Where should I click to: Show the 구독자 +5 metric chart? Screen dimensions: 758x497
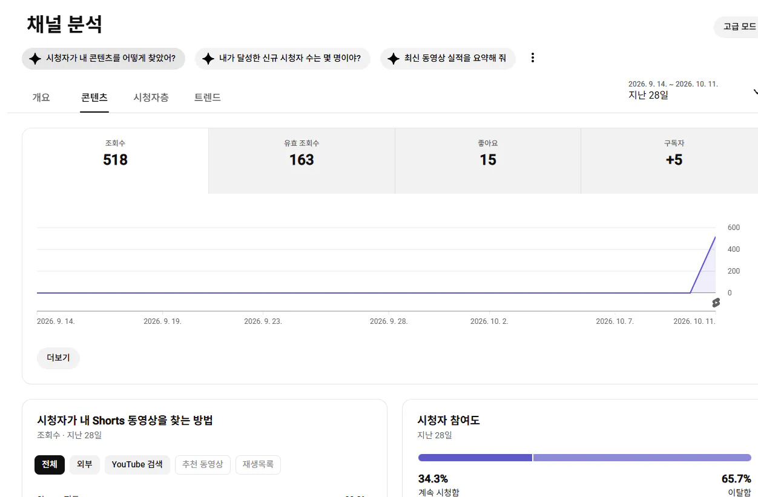point(670,161)
